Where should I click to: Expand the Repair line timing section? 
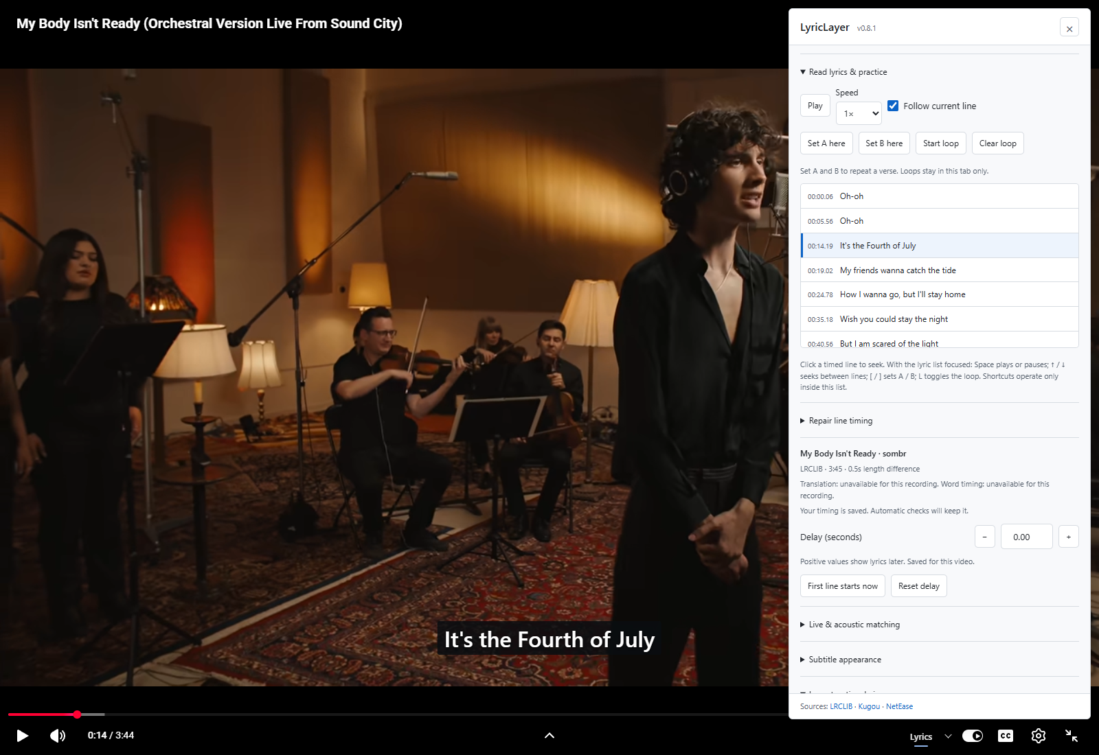(x=837, y=421)
